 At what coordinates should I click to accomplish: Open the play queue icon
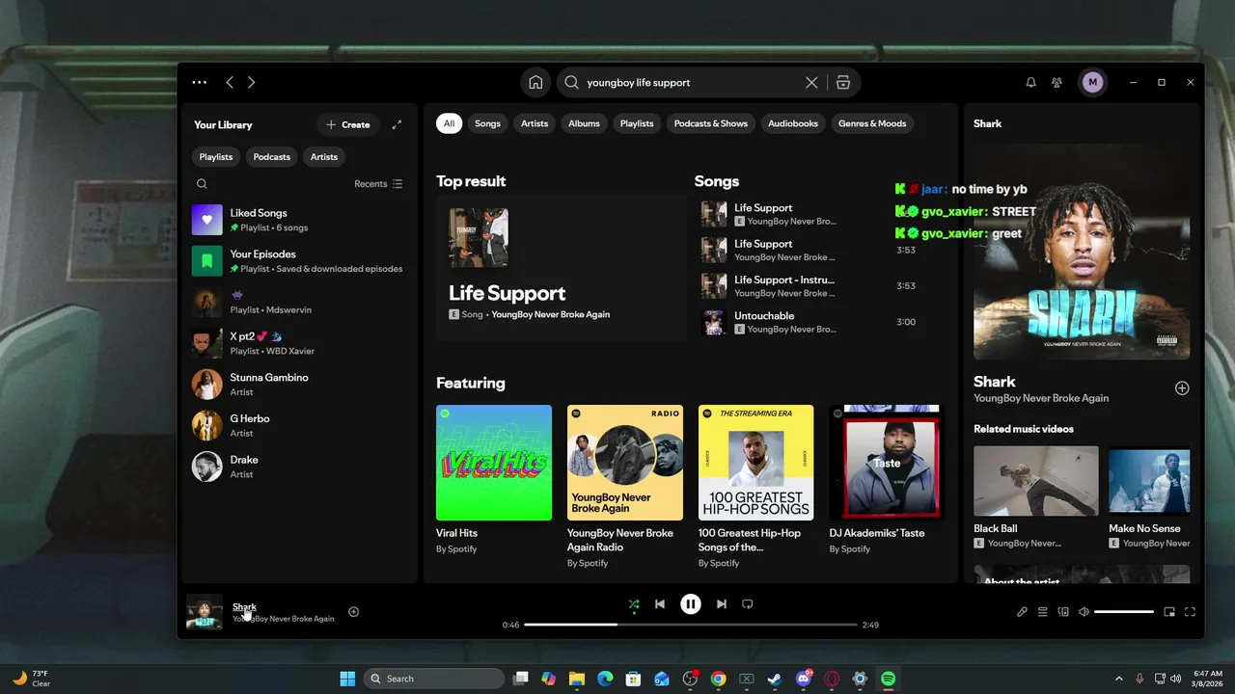[1043, 612]
